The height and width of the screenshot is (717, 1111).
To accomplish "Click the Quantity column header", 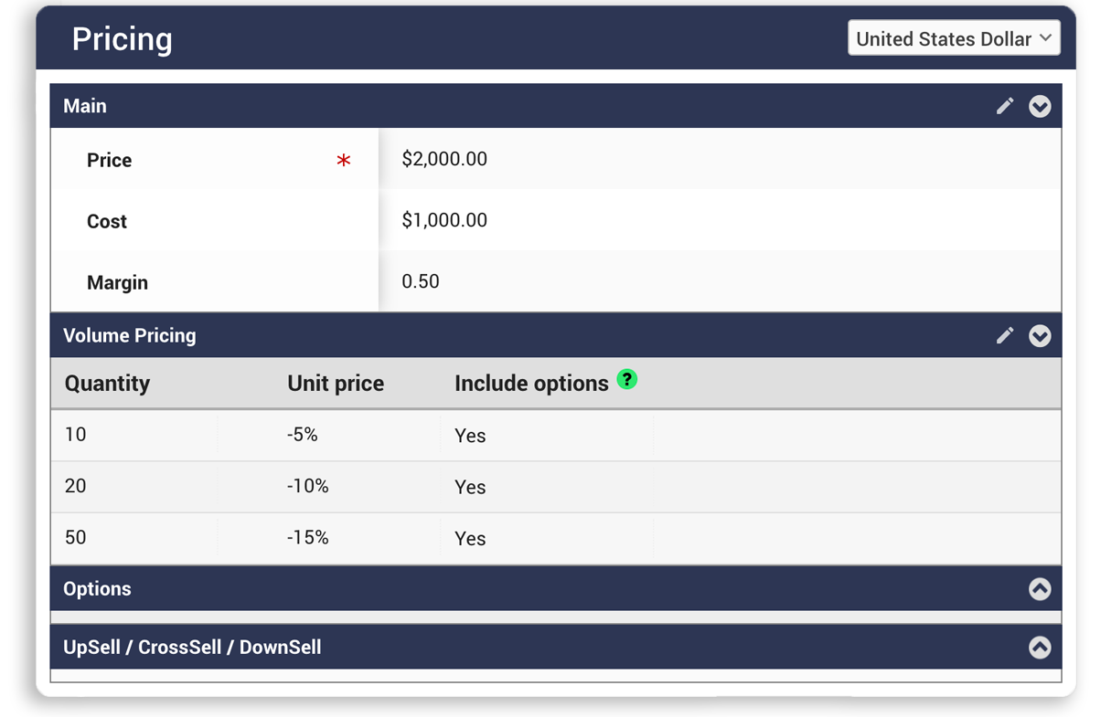I will [x=107, y=384].
